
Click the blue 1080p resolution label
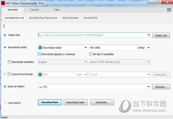pyautogui.click(x=141, y=48)
